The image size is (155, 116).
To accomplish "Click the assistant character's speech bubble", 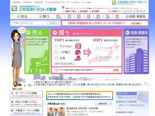I will pos(22,30).
